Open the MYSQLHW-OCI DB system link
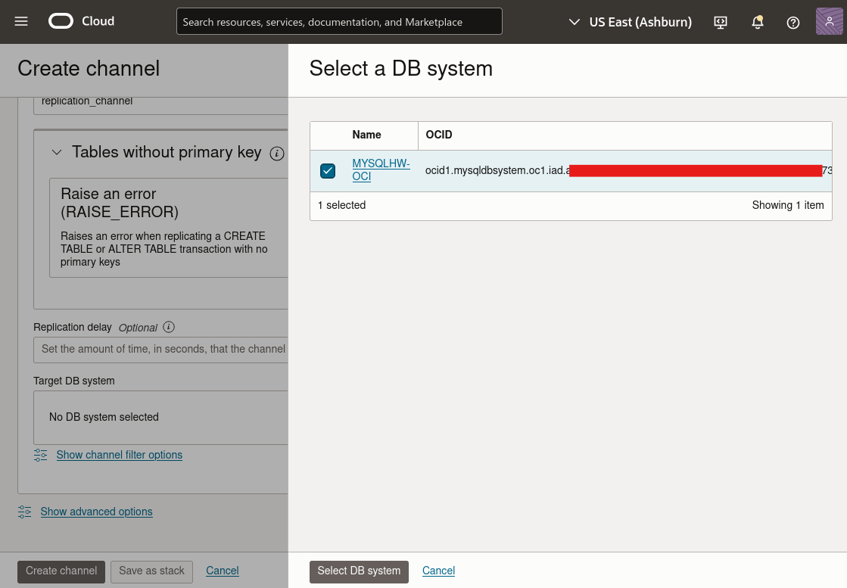 click(381, 170)
